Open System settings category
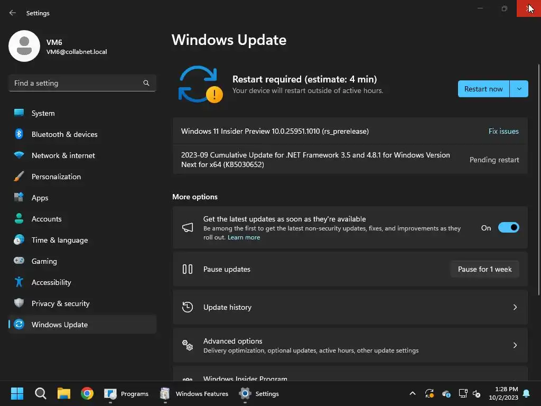 [x=82, y=113]
